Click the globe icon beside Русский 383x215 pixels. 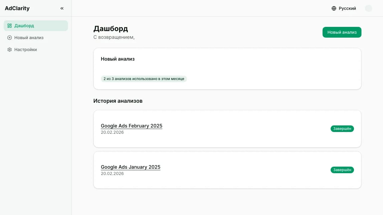[334, 8]
